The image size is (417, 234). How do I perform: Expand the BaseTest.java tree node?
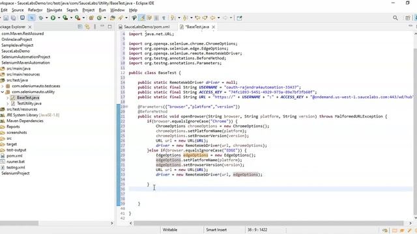[x=7, y=98]
